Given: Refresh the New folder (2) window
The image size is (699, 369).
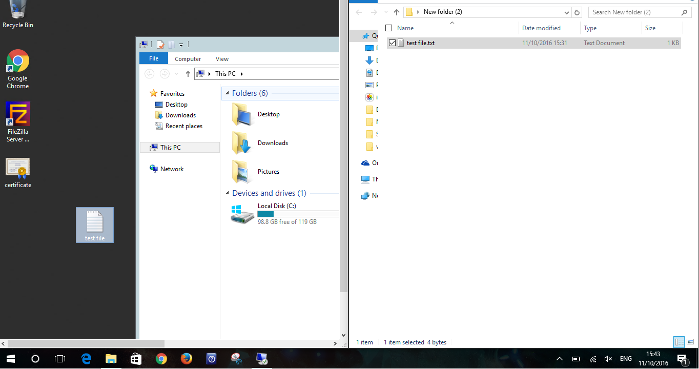Looking at the screenshot, I should click(577, 12).
